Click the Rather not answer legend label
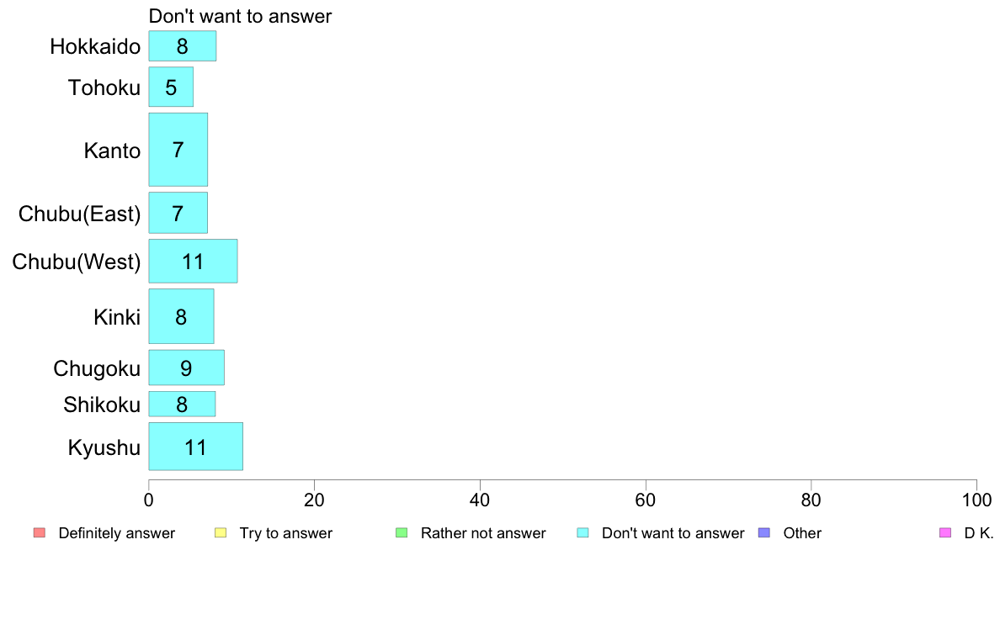The image size is (1000, 619). click(x=483, y=533)
